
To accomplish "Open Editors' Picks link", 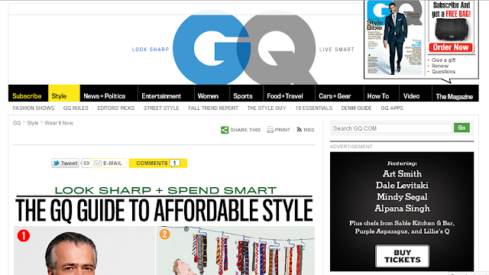I will click(x=115, y=108).
